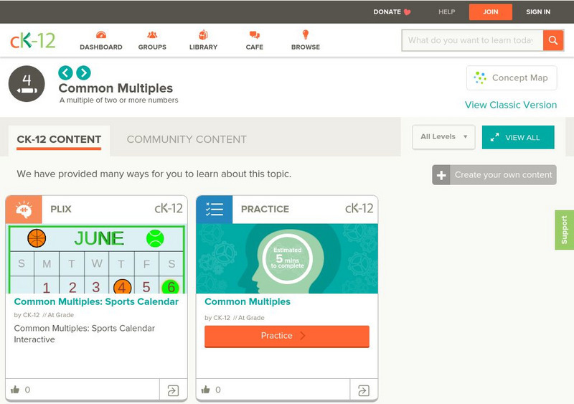Open the Common Multiples practice title link

click(248, 301)
